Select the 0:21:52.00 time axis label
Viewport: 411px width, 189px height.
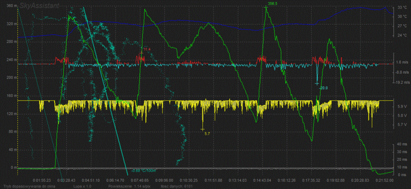tap(385, 180)
